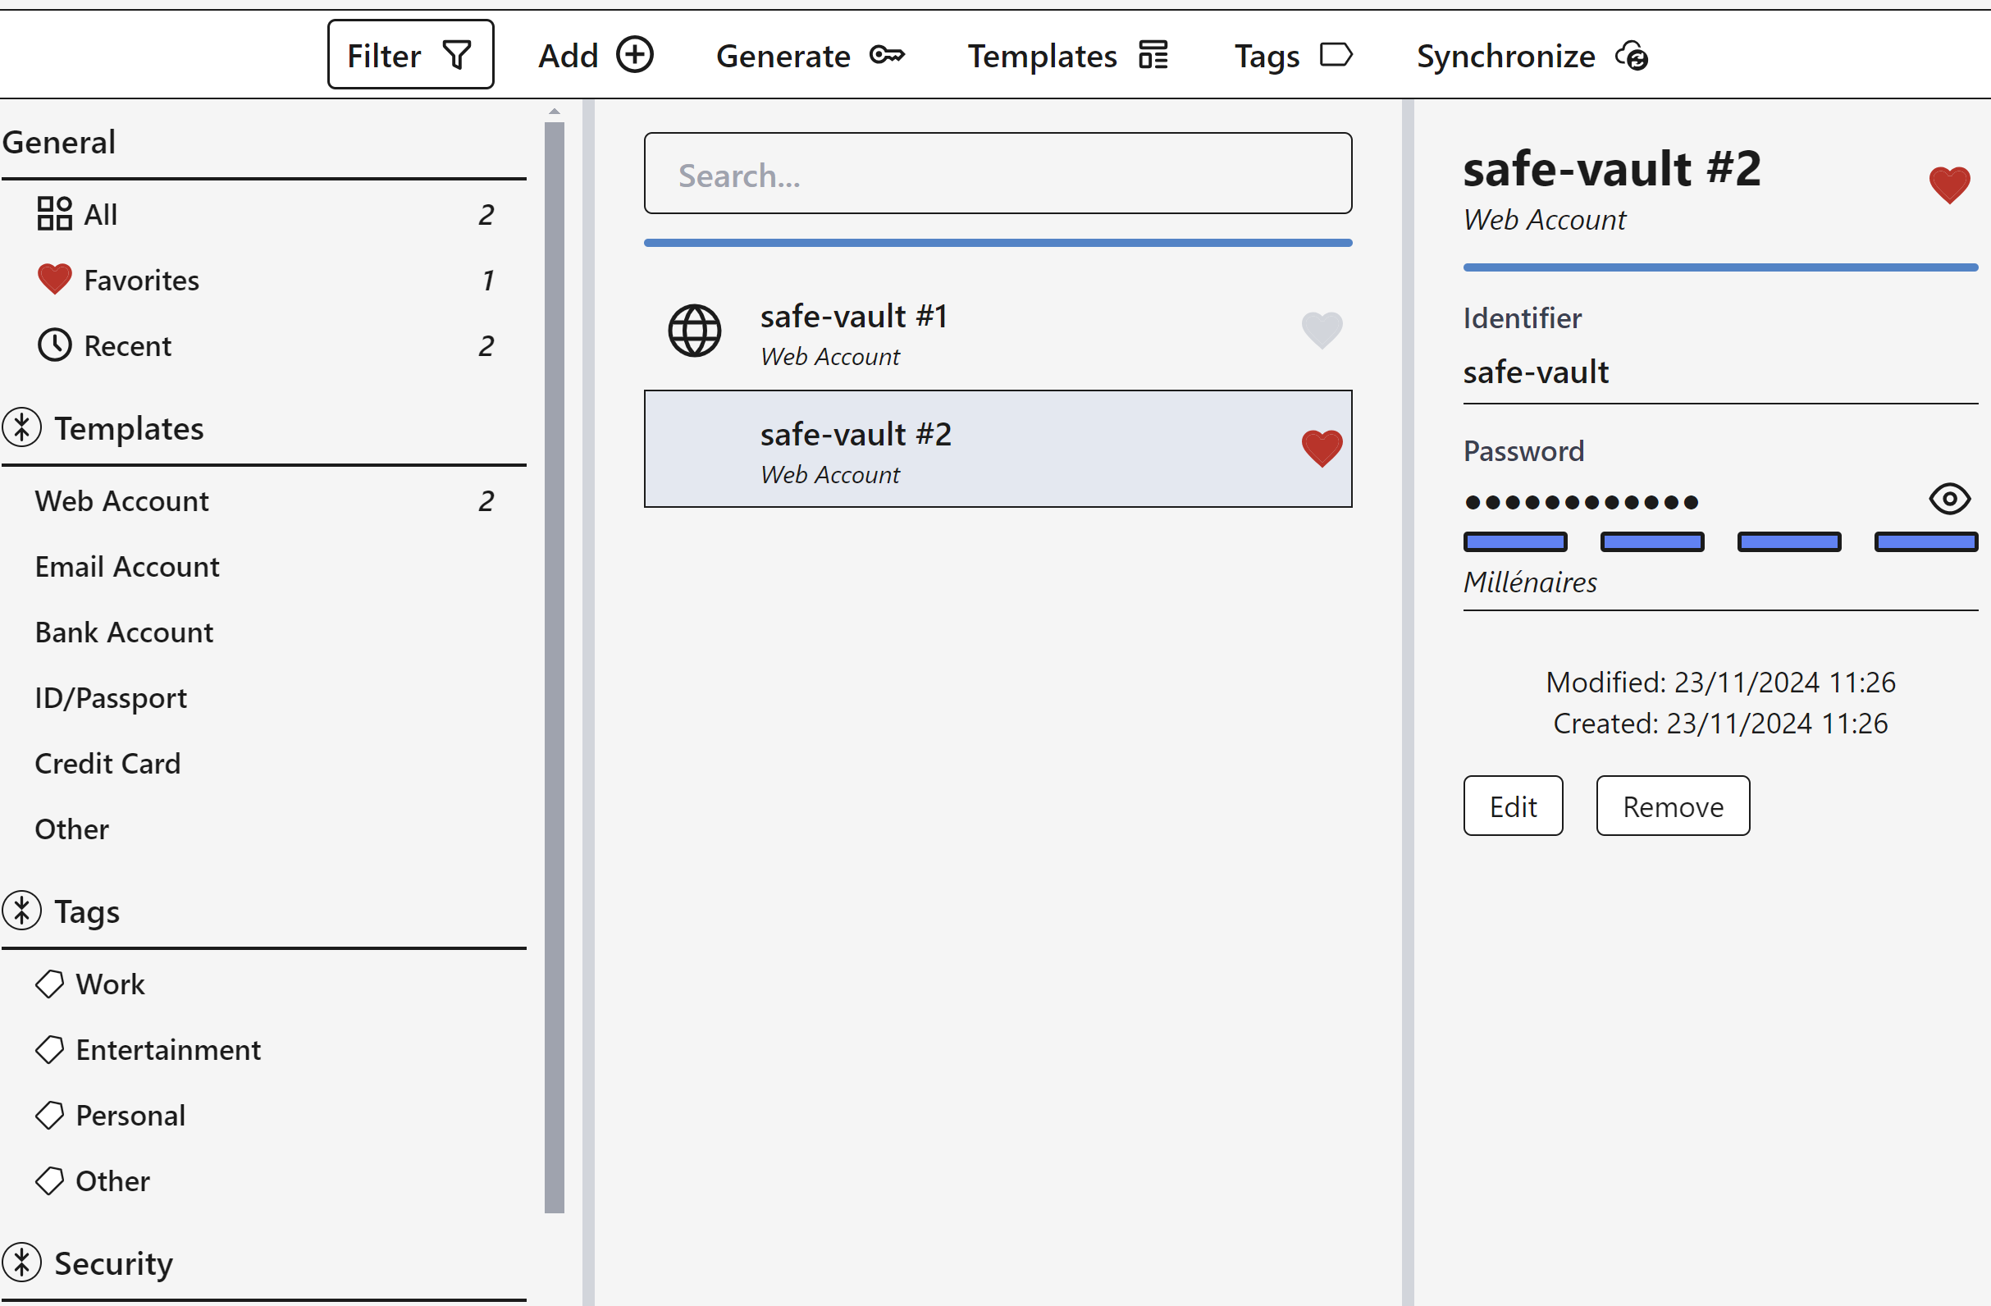Click the Remove button for safe-vault #2
The width and height of the screenshot is (1991, 1306).
tap(1674, 806)
